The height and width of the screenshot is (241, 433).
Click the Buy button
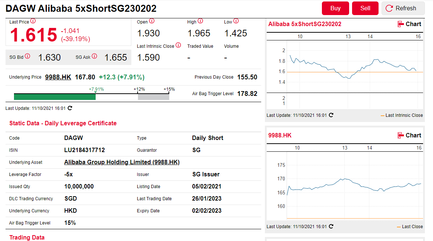pos(336,8)
